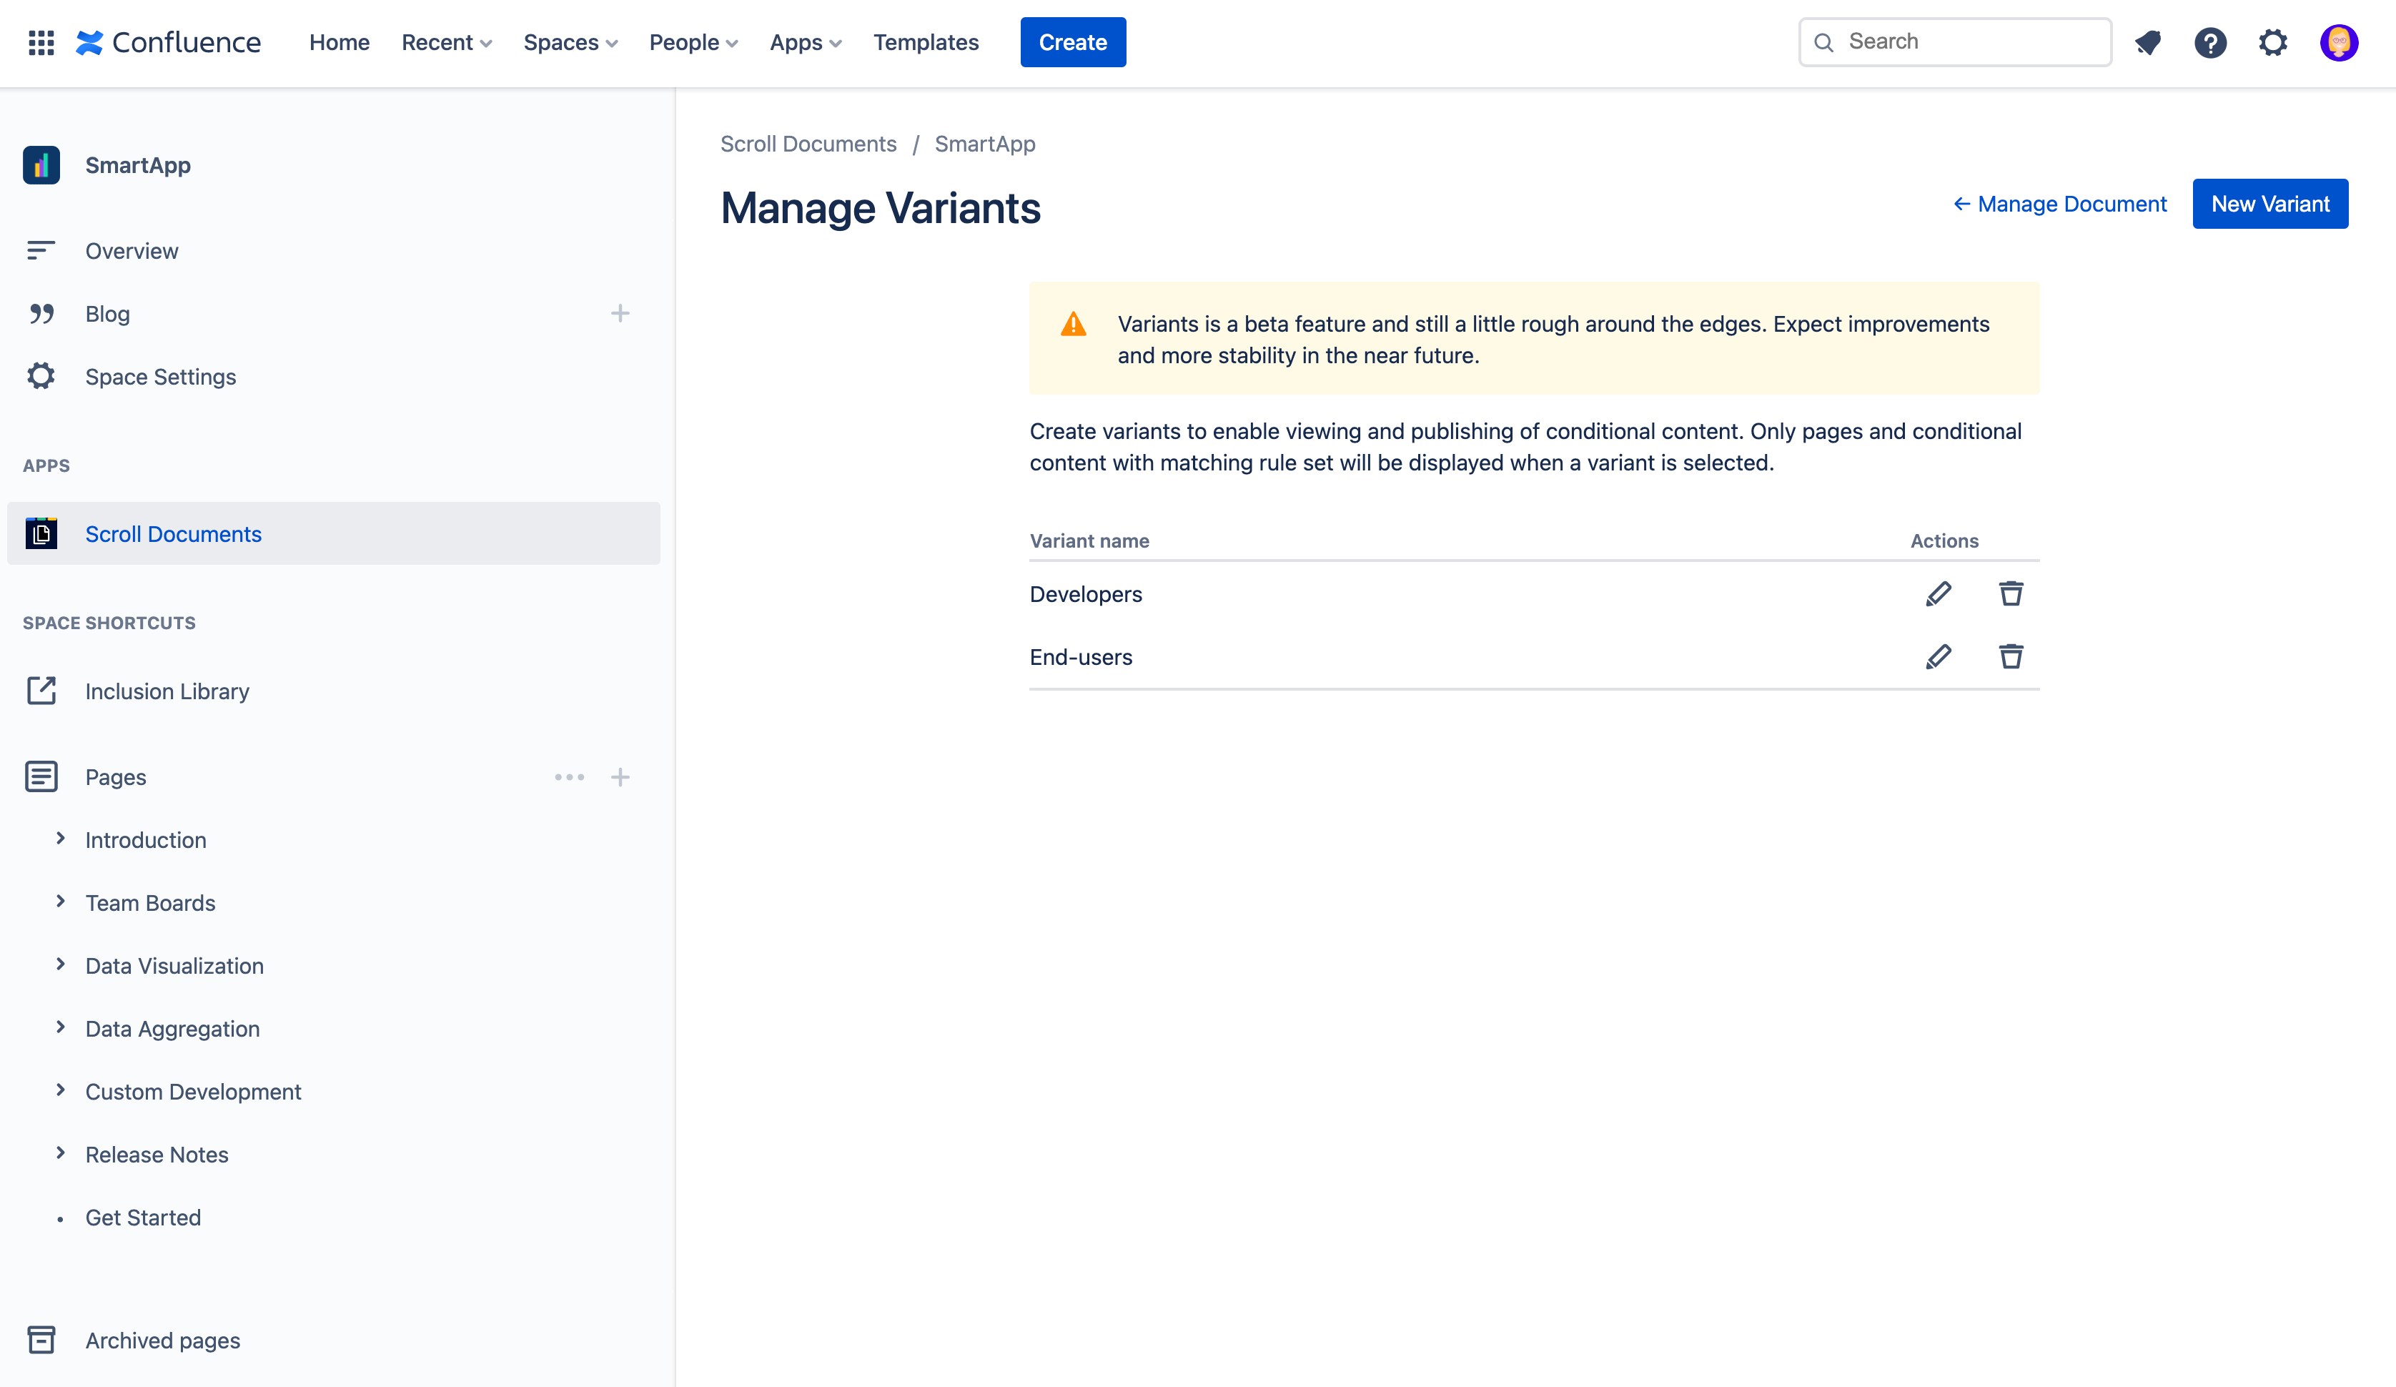
Task: Open the People dropdown menu
Action: (693, 42)
